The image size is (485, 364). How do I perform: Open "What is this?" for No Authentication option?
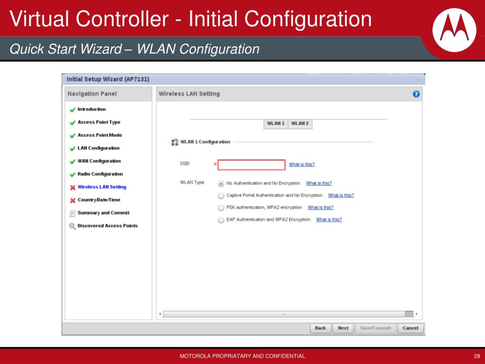point(319,183)
